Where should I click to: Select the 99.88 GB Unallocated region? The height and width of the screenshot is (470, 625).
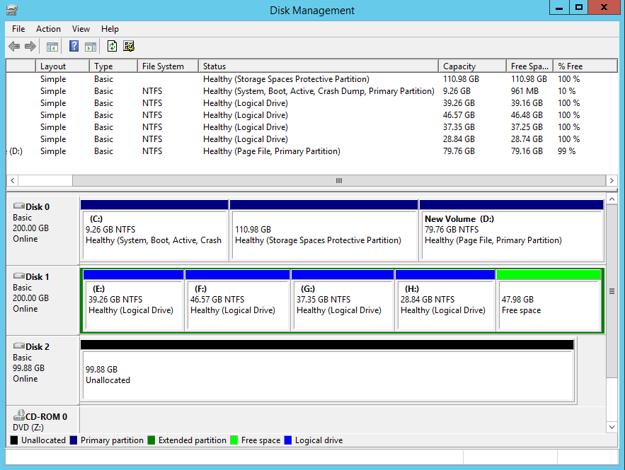coord(327,375)
